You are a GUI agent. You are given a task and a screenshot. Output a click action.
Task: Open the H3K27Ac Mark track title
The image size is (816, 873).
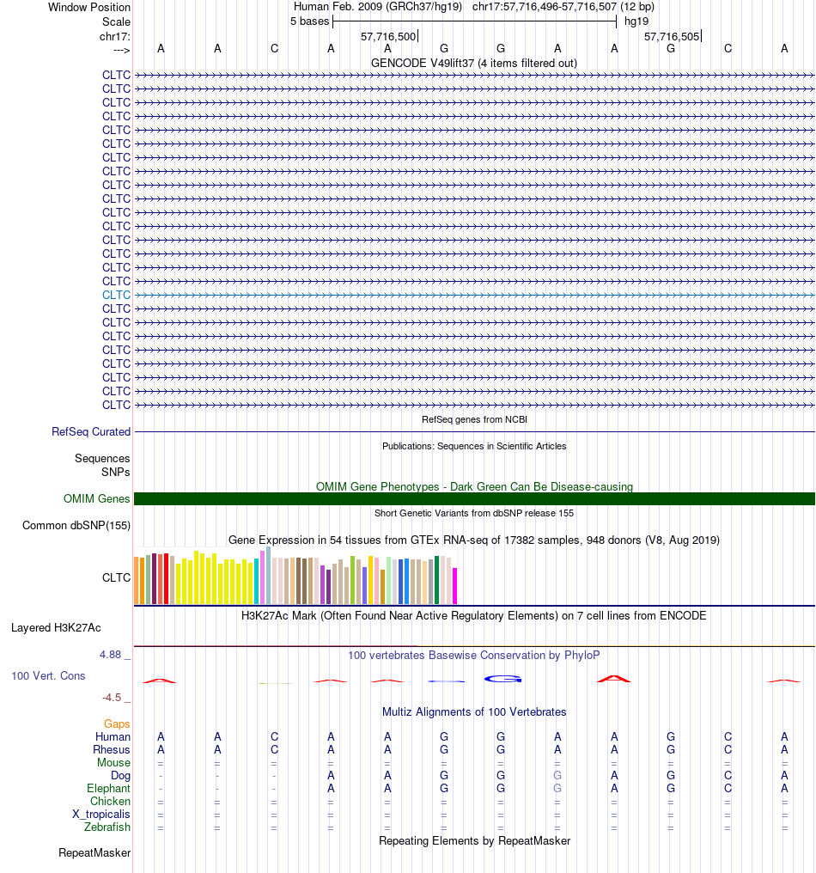click(473, 615)
